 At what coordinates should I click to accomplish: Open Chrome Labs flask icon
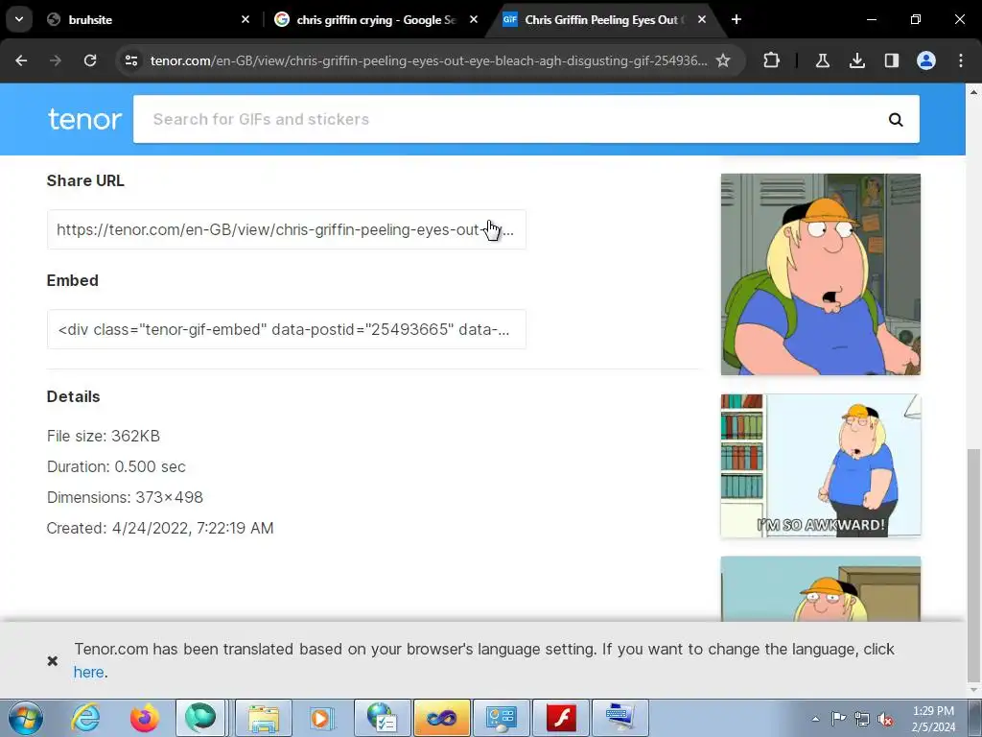click(823, 60)
